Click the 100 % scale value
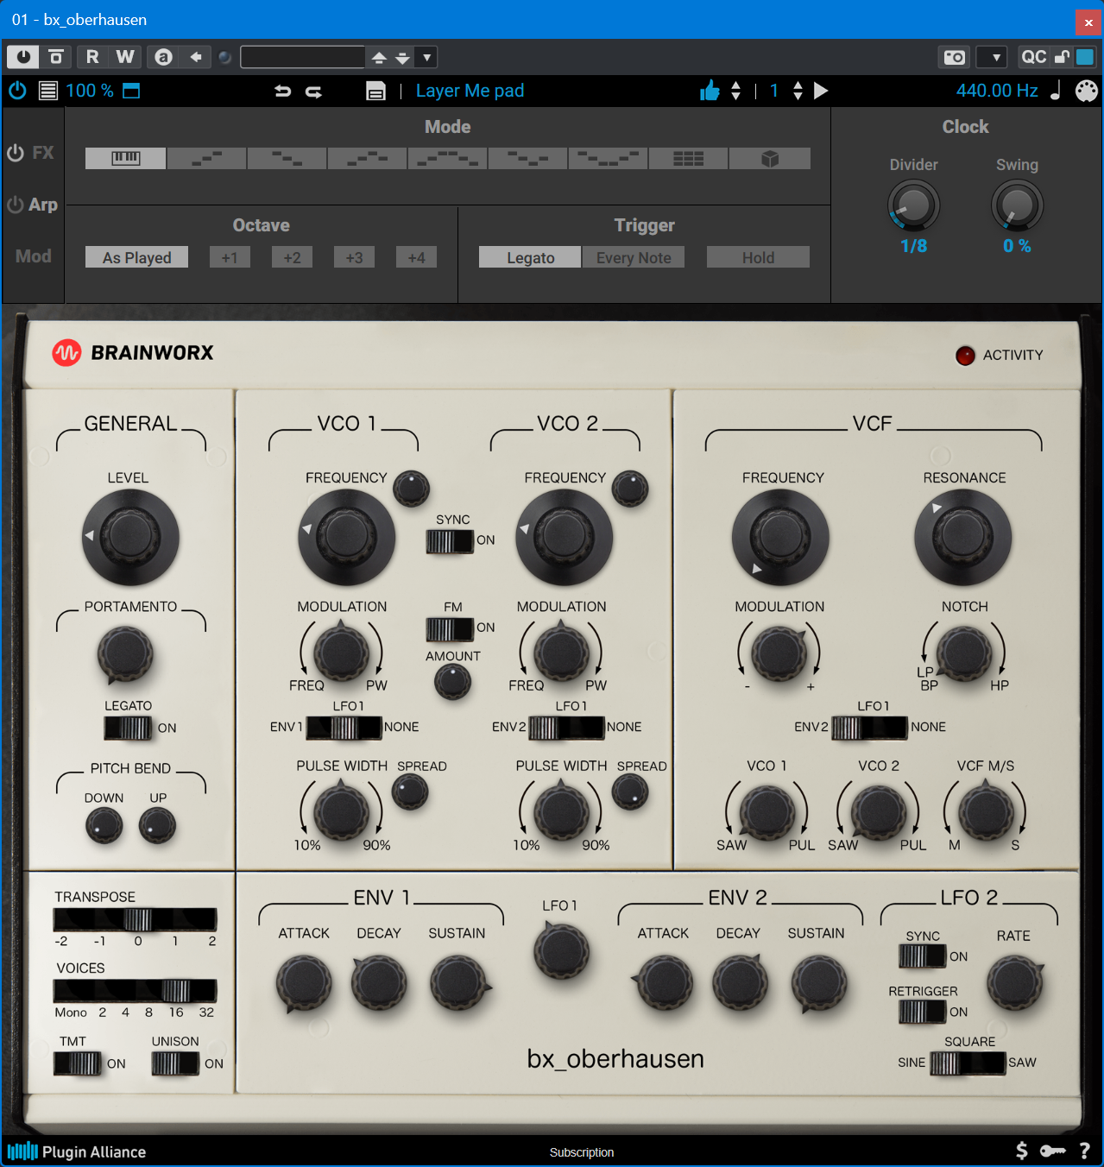The width and height of the screenshot is (1104, 1167). 89,91
